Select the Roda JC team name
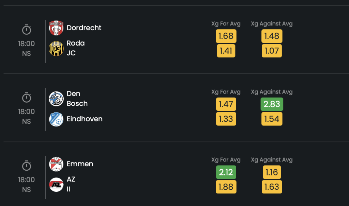The width and height of the screenshot is (349, 206). click(76, 48)
